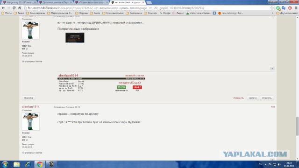Screen dimensions: 299x168
Task: Go back with the browser back arrow
Action: pos(3,8)
